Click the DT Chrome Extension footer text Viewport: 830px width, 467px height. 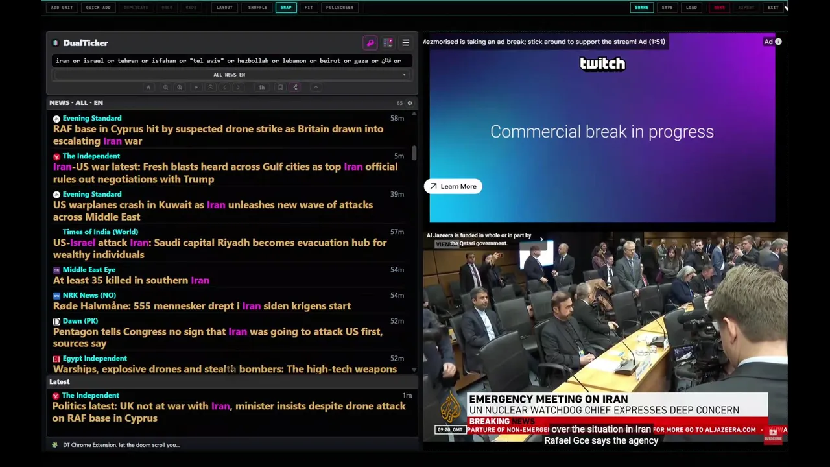tap(121, 445)
